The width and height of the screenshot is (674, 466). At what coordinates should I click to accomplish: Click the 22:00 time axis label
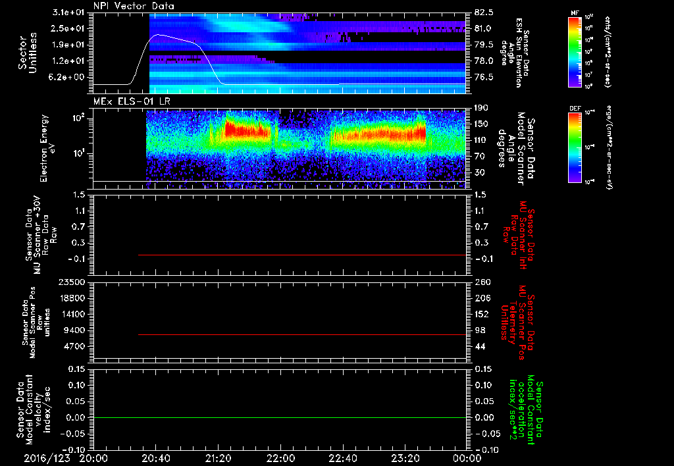pos(280,458)
